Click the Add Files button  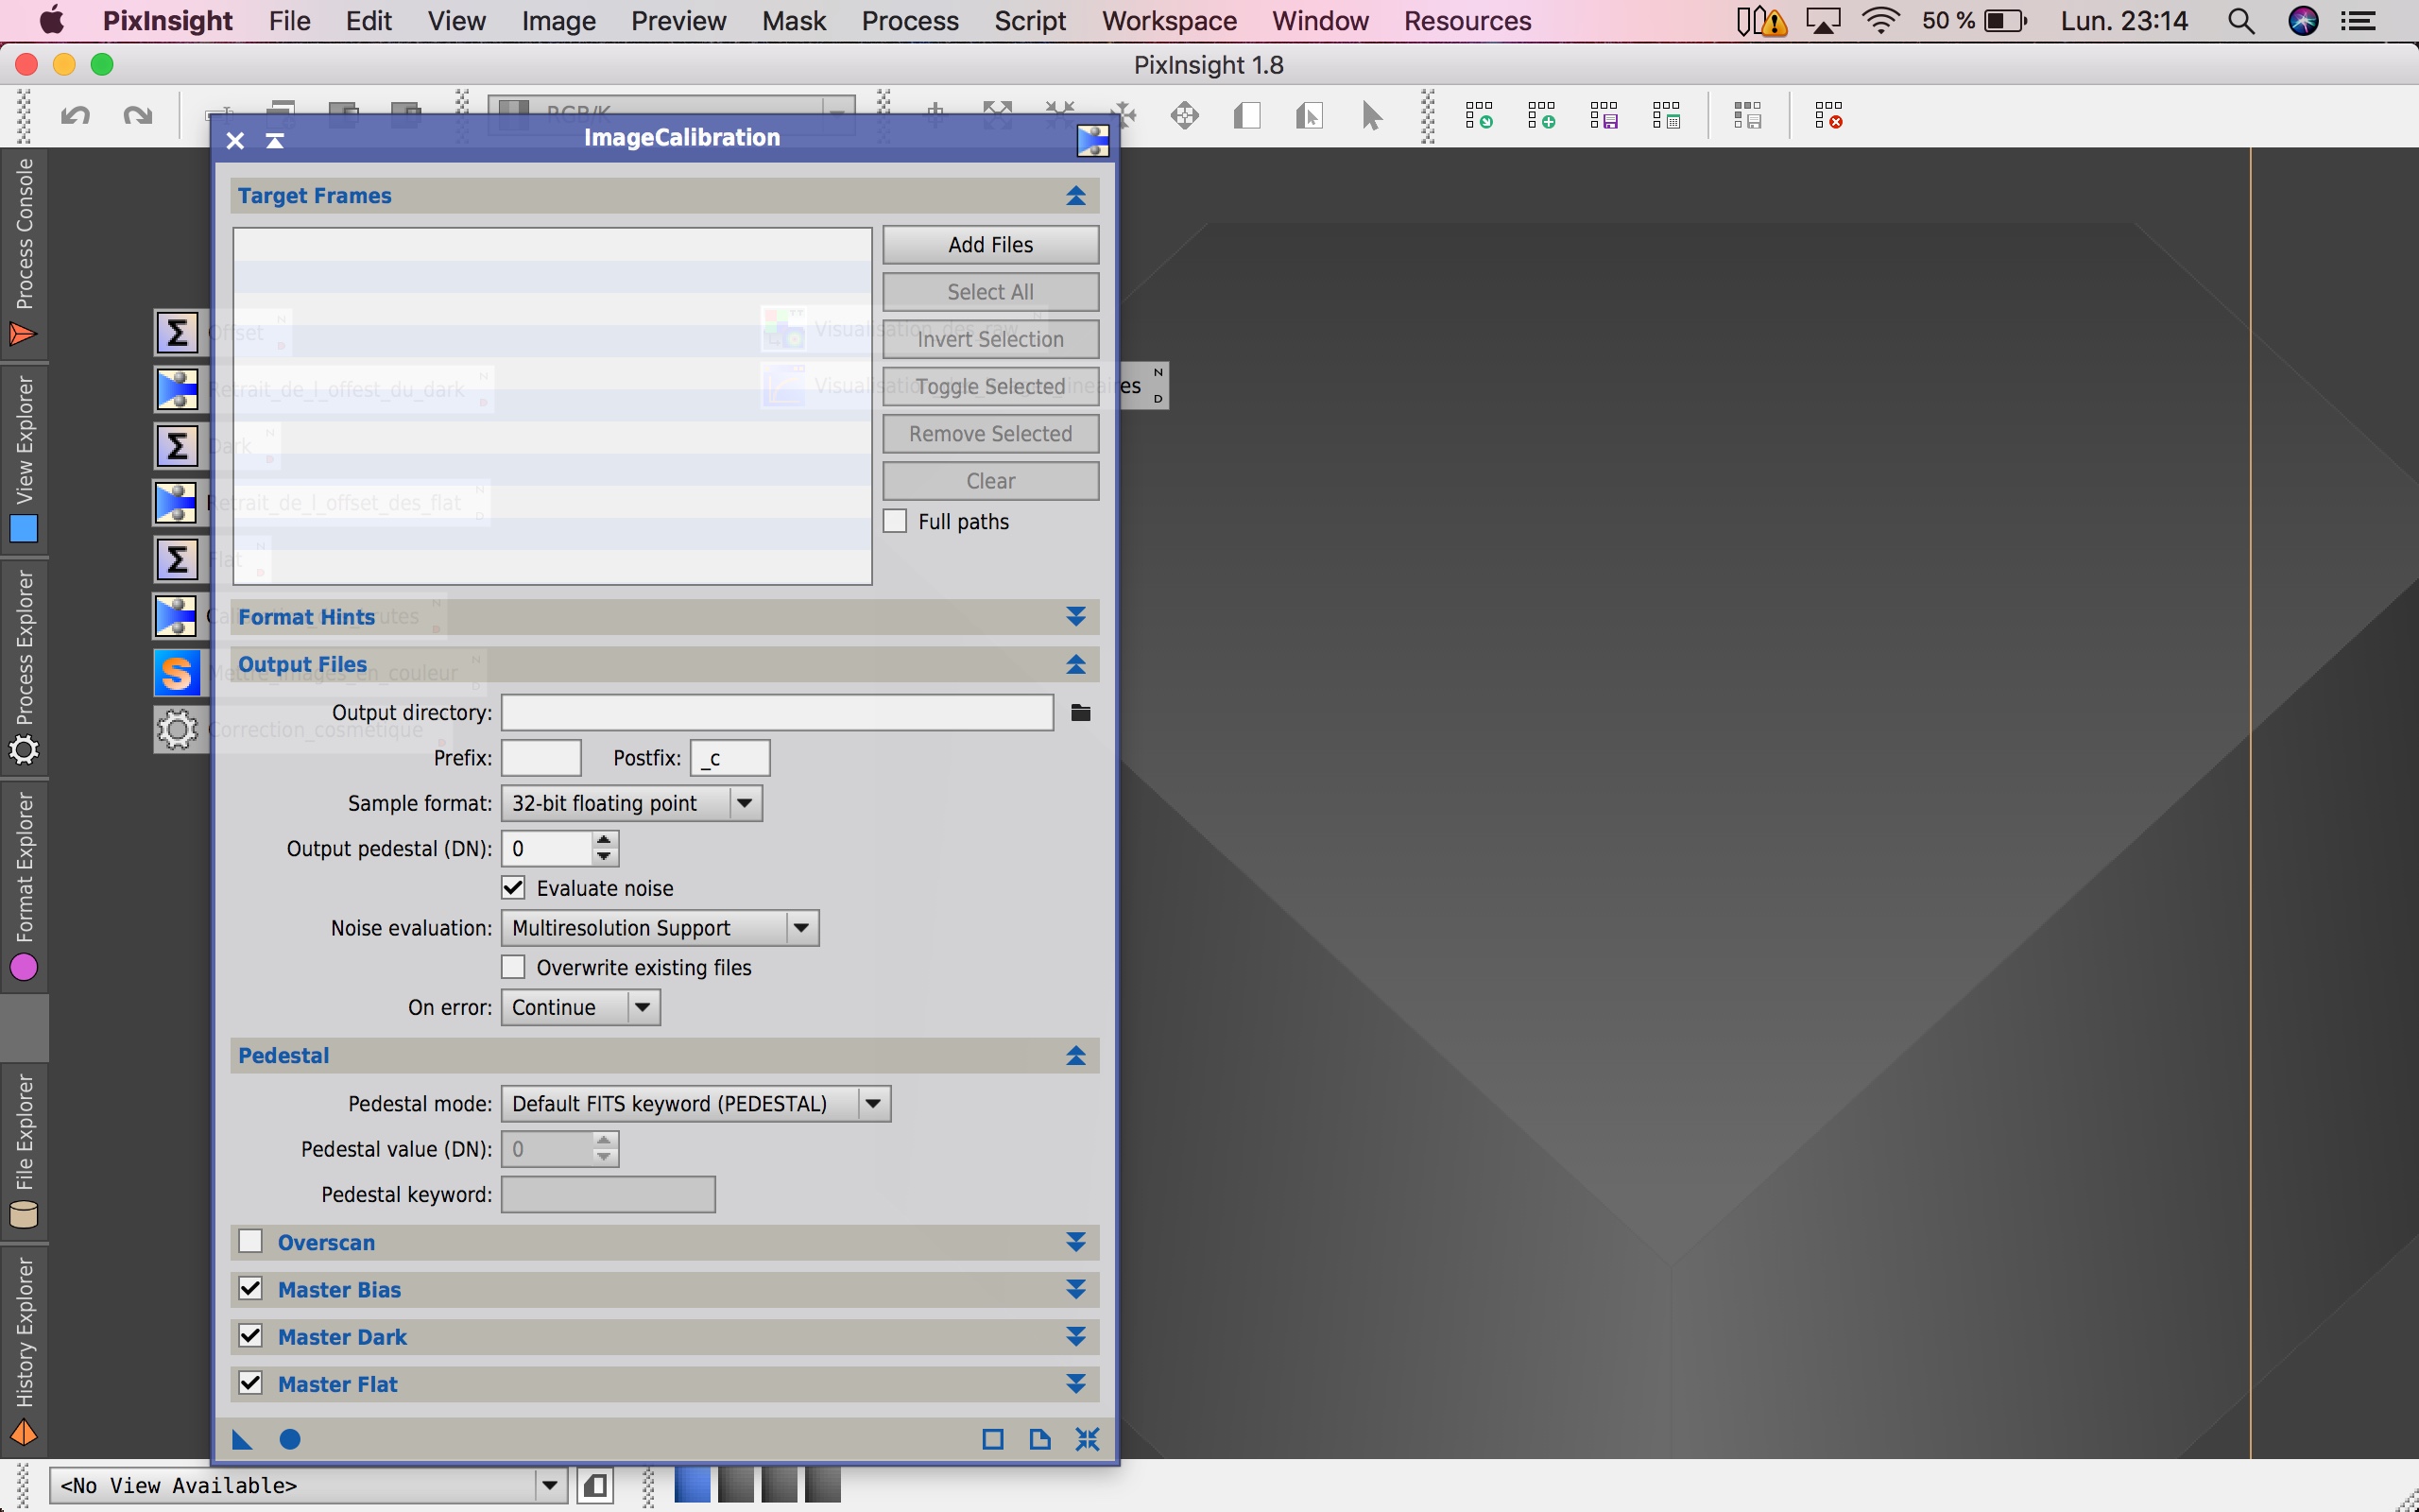point(989,245)
